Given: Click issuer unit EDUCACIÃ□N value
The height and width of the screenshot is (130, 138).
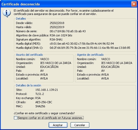Looking at the screenshot, I should click(110, 67).
